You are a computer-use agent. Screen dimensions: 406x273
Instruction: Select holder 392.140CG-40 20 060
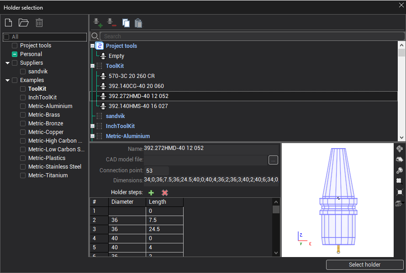pos(136,86)
